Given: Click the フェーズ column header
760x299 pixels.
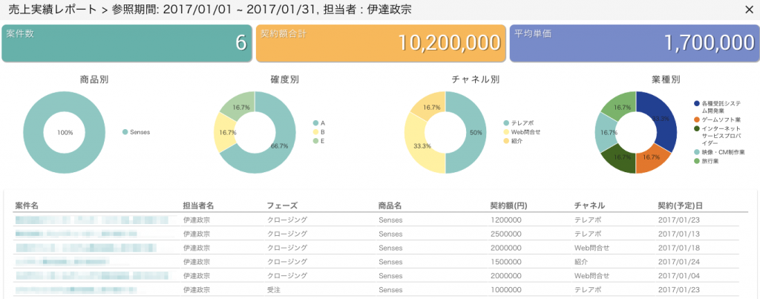Looking at the screenshot, I should tap(282, 205).
